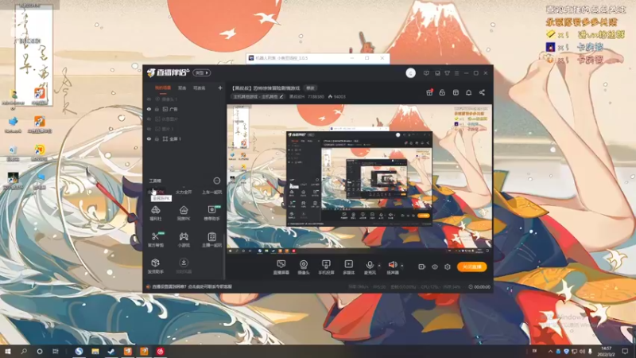Open settings gear in bottom bar
This screenshot has width=636, height=358.
click(448, 267)
